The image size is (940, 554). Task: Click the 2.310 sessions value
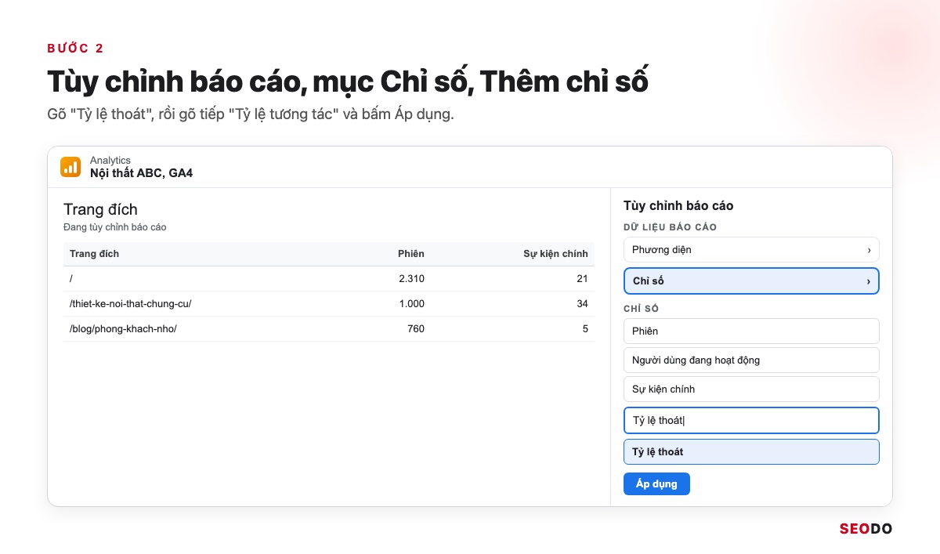pos(411,279)
